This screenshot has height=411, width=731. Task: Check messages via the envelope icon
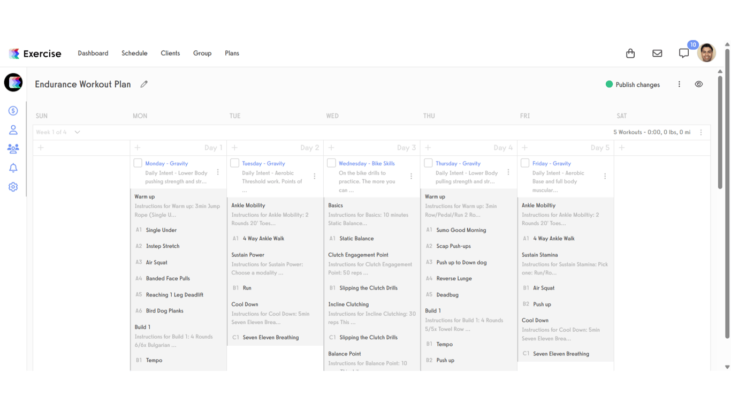pyautogui.click(x=657, y=53)
